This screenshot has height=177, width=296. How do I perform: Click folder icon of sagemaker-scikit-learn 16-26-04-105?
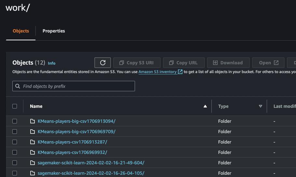[x=33, y=173]
